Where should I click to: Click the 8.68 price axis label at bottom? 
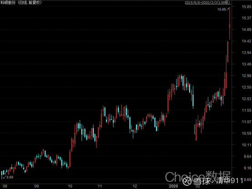(247, 179)
